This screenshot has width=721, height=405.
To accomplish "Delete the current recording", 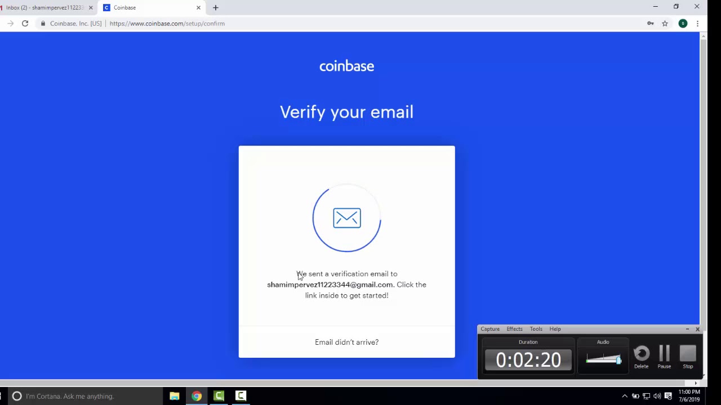I will pos(641,358).
